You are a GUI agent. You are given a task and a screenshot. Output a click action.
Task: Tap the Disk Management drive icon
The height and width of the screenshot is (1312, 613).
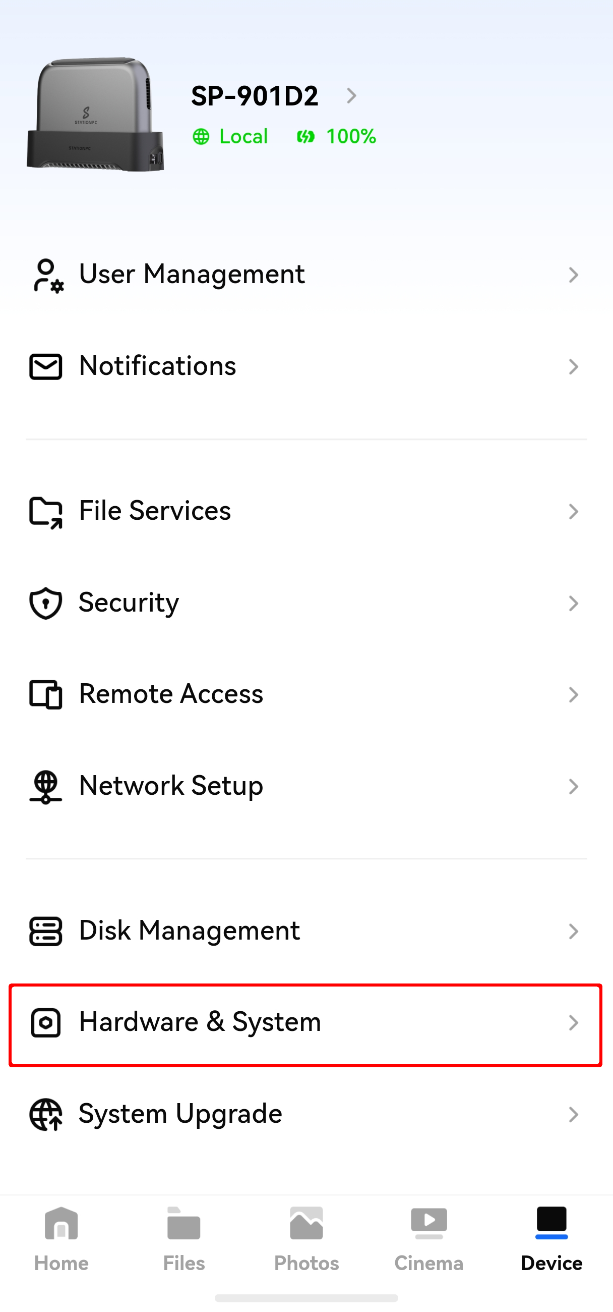(x=46, y=932)
